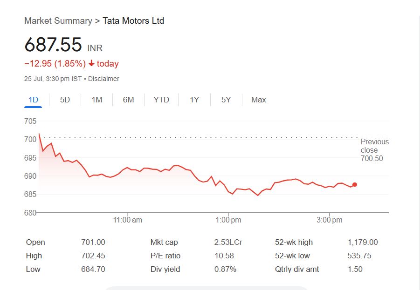Click the Market Summary breadcrumb link
Screen dimensions: 420x290
pyautogui.click(x=58, y=21)
